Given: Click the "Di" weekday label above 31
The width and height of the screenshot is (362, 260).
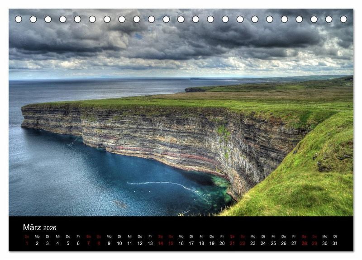Looking at the screenshot, I should (335, 236).
